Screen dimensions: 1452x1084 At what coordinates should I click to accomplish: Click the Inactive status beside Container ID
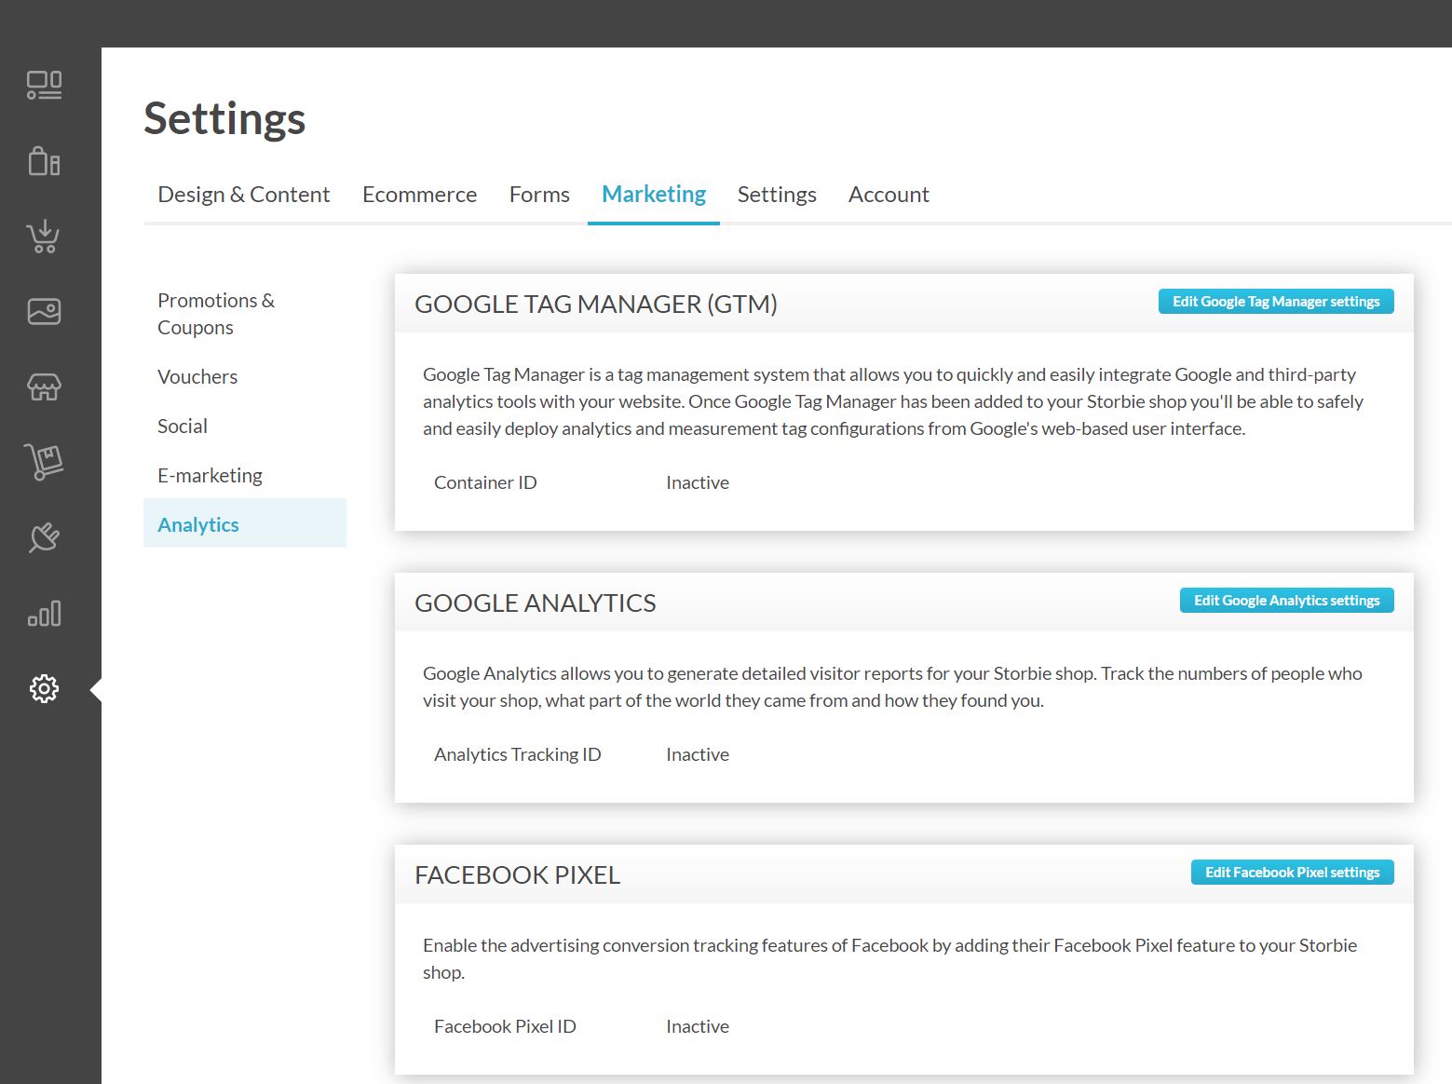pyautogui.click(x=698, y=482)
